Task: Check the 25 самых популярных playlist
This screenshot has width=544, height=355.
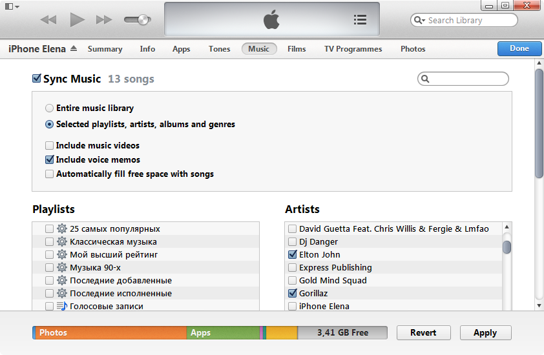Action: point(49,228)
